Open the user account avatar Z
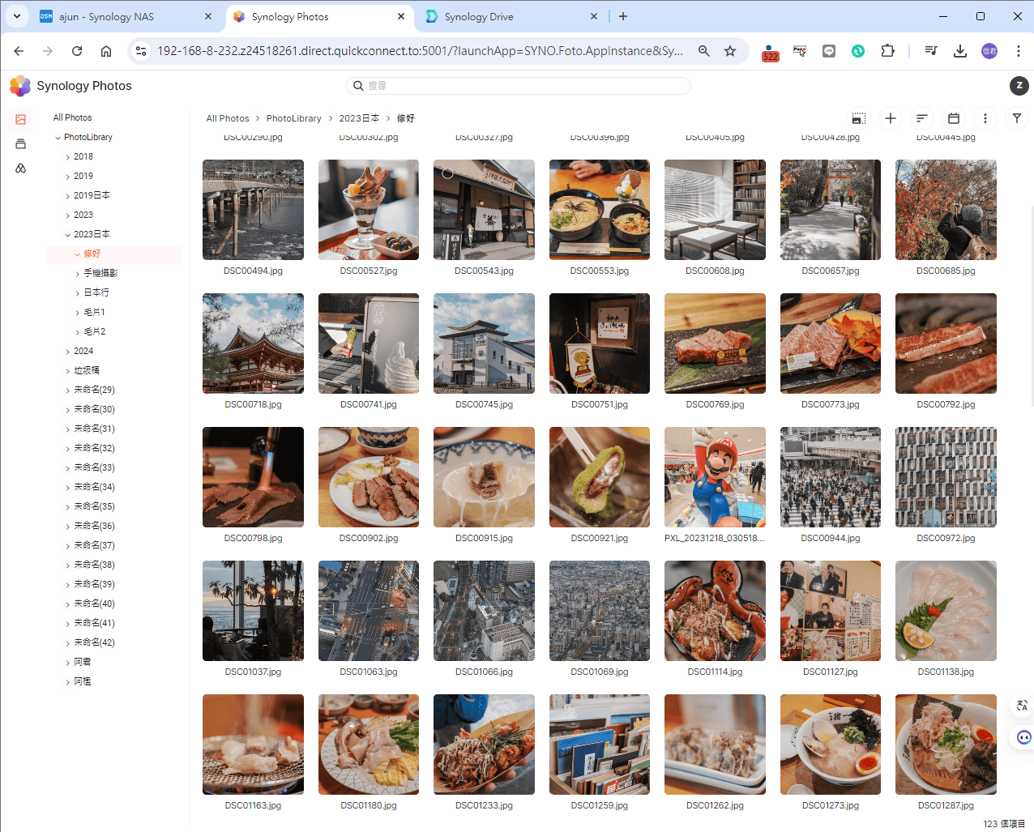 1019,85
